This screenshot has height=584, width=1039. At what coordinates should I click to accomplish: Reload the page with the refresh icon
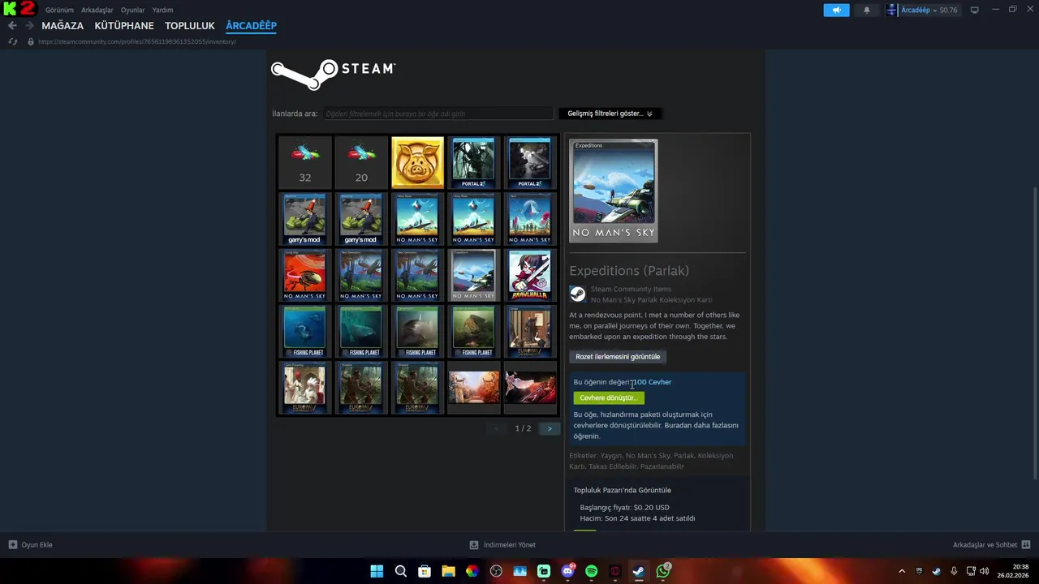coord(12,41)
